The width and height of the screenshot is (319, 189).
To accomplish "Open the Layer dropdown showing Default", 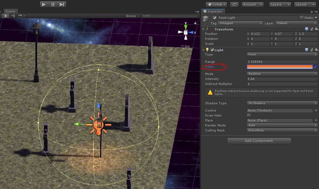I will click(x=296, y=23).
